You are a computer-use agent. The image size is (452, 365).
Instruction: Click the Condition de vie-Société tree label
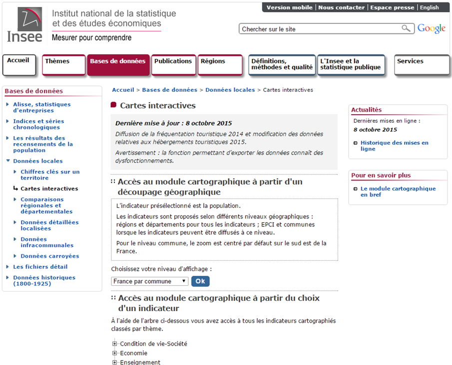coord(153,344)
